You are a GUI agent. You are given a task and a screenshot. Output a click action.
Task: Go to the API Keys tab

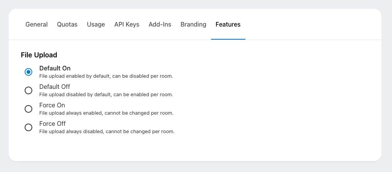[127, 25]
